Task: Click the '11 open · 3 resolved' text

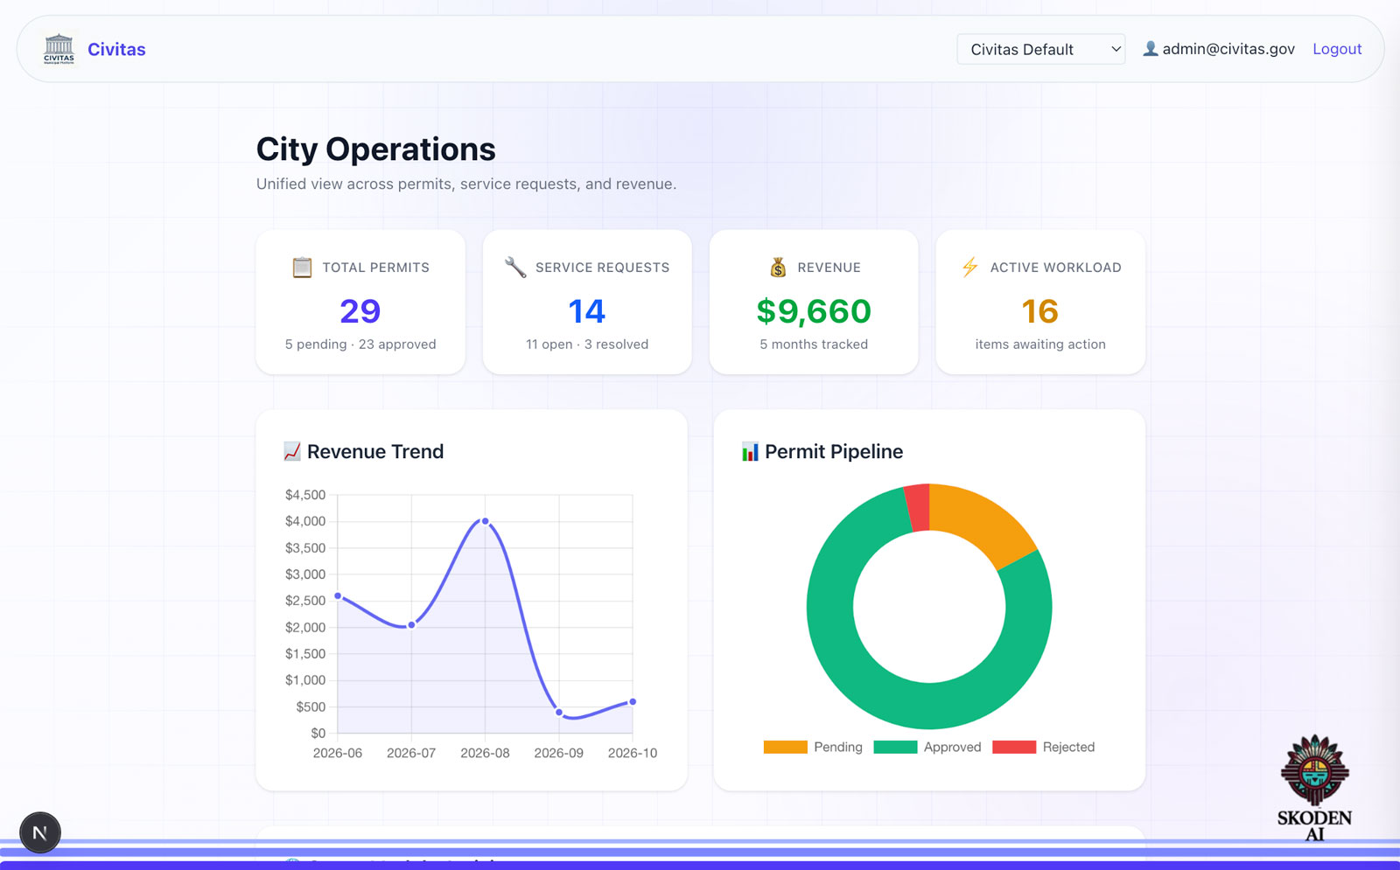Action: click(587, 345)
